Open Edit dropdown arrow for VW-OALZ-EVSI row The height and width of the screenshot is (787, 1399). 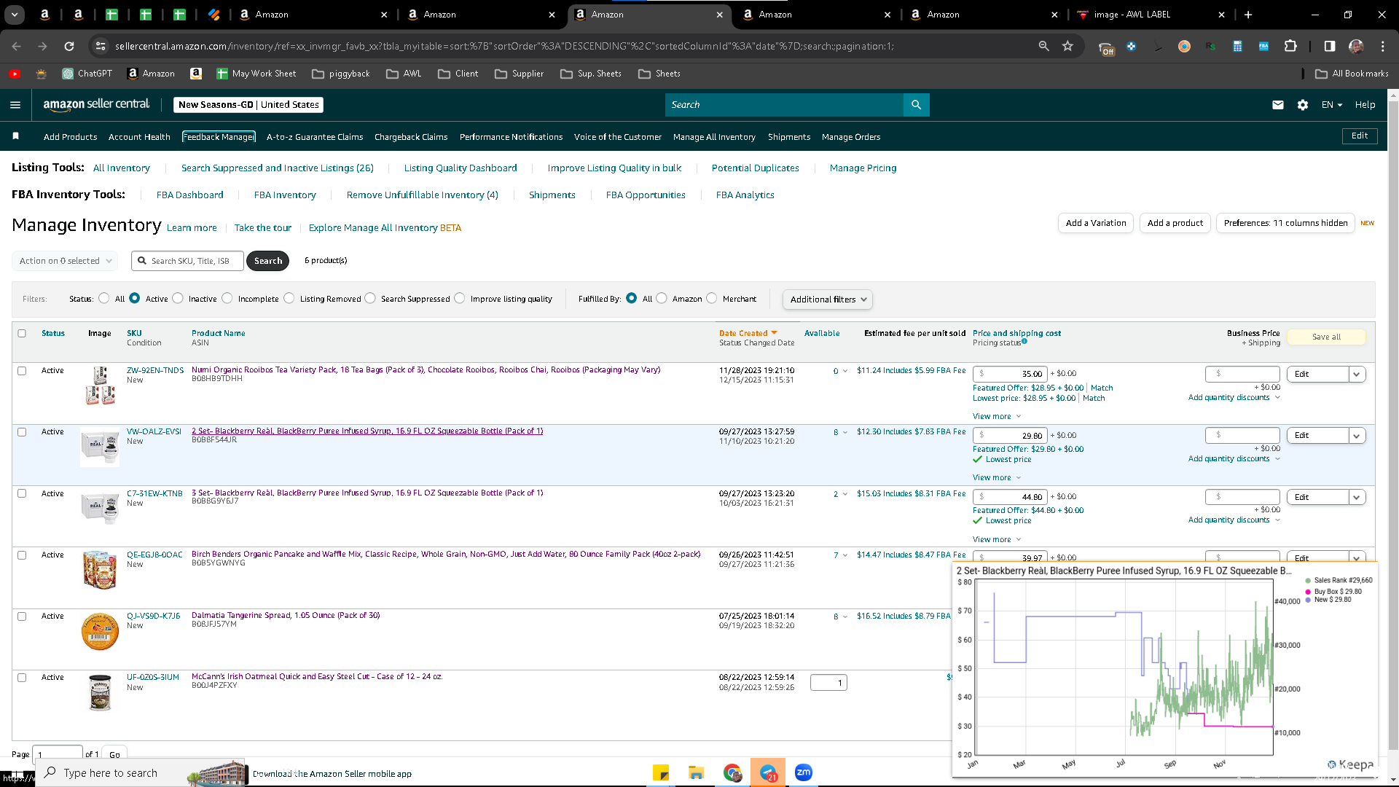click(x=1357, y=436)
